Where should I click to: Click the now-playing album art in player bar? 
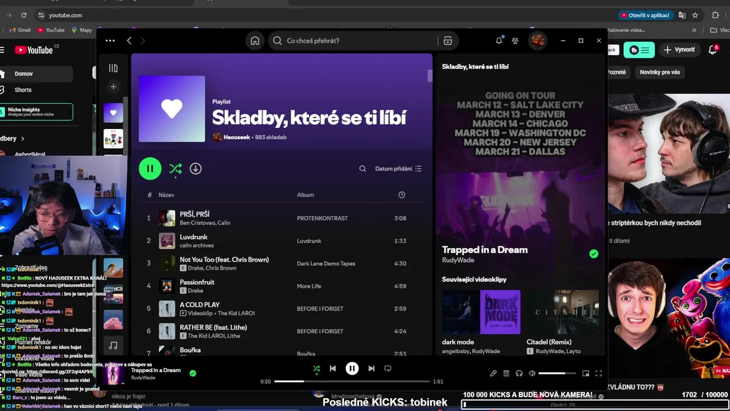113,374
